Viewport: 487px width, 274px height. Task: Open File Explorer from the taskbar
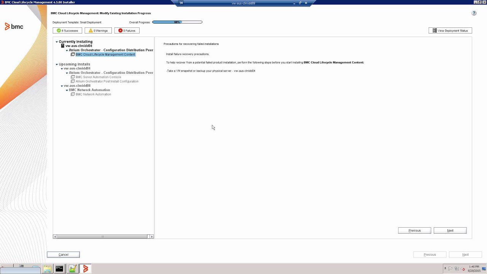(47, 269)
